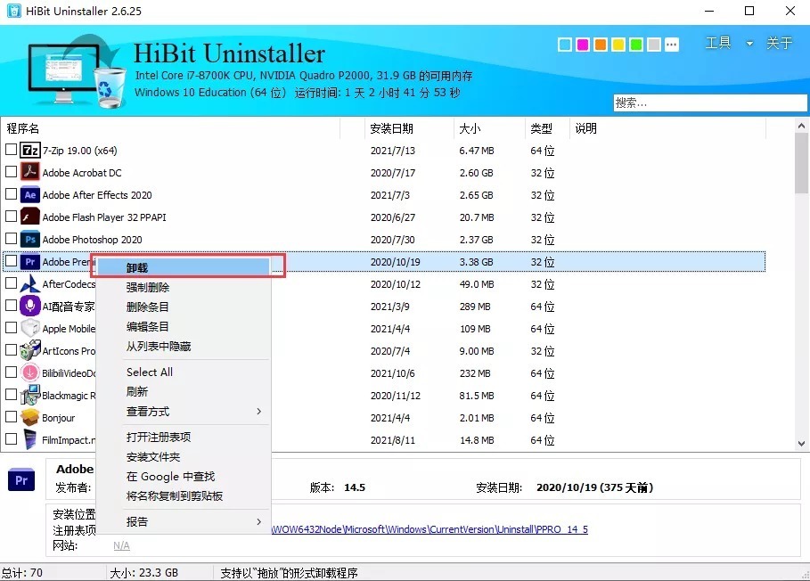Click 刷新 in the context menu
The image size is (810, 581).
tap(184, 391)
